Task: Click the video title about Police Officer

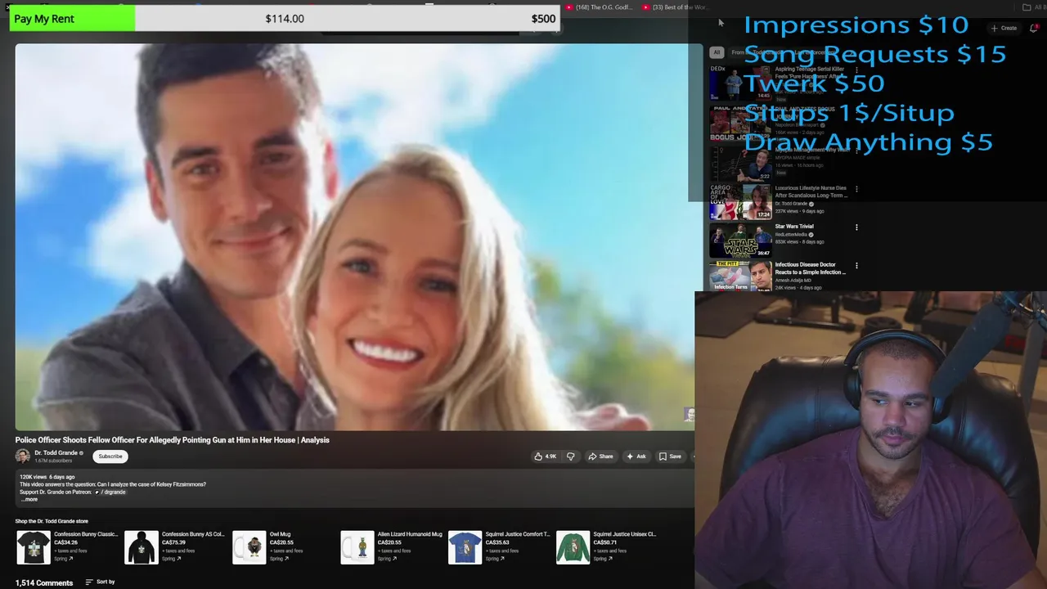Action: 172,440
